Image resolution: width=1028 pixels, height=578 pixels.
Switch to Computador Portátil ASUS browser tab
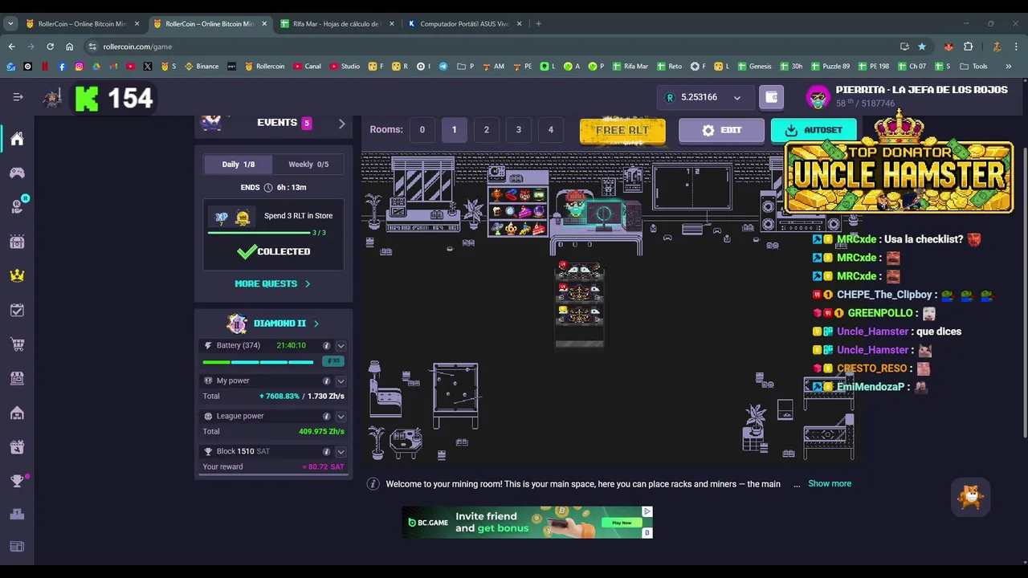coord(464,23)
